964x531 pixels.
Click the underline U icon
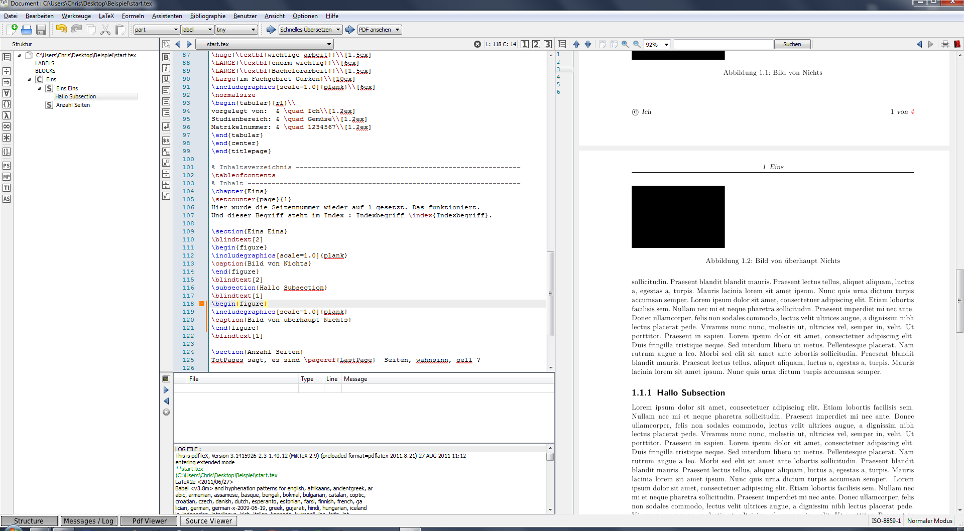pyautogui.click(x=166, y=79)
